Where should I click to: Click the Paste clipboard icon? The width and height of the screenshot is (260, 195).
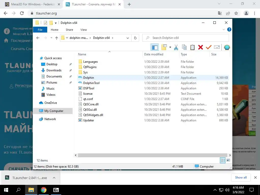(192, 47)
